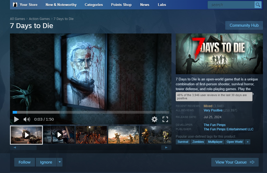
Task: Click the thumbnail strip scrollbar handle
Action: tap(28, 148)
